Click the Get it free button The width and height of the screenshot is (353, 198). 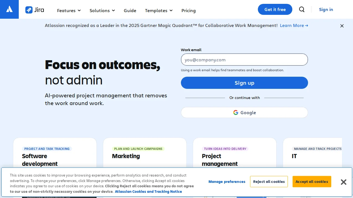(275, 9)
